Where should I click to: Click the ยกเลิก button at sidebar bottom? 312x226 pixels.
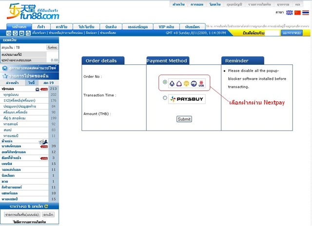[x=48, y=214]
